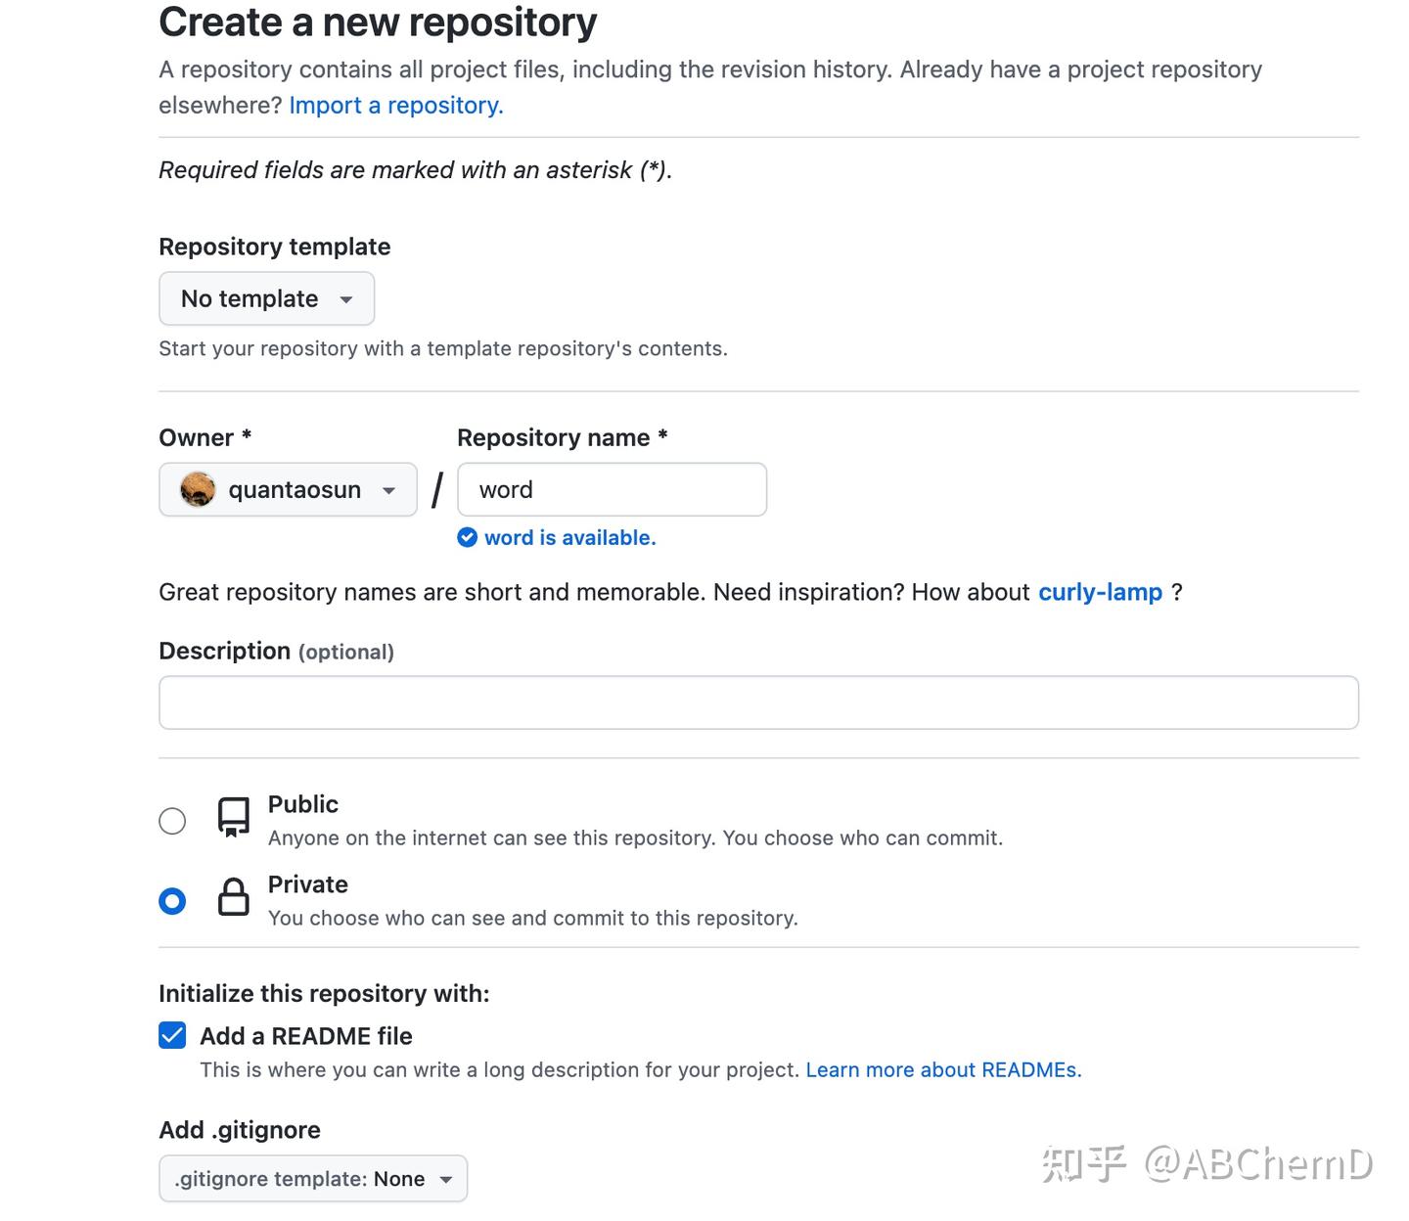Click the caret arrow on No template button
The image size is (1409, 1221).
pyautogui.click(x=347, y=298)
